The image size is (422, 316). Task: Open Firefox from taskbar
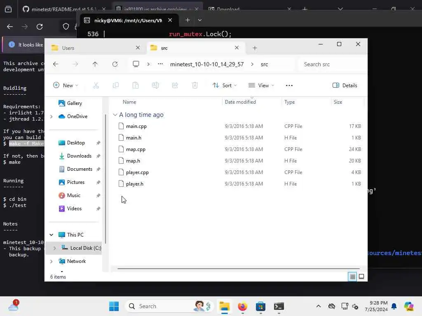pyautogui.click(x=242, y=306)
